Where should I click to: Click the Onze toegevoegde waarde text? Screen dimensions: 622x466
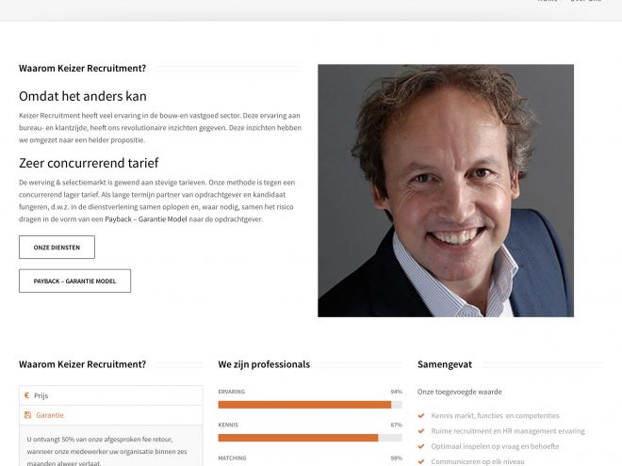460,392
